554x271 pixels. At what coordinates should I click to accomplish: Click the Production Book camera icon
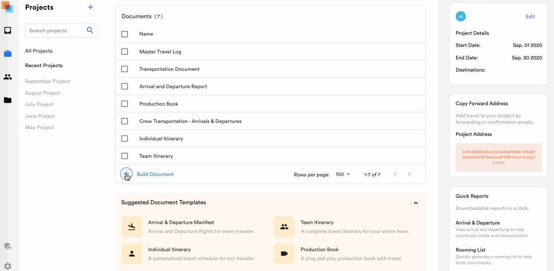coord(284,254)
